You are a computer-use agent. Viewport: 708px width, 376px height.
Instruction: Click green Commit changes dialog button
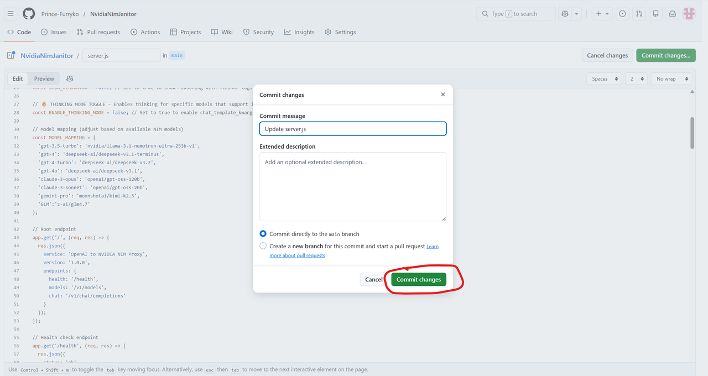(419, 279)
